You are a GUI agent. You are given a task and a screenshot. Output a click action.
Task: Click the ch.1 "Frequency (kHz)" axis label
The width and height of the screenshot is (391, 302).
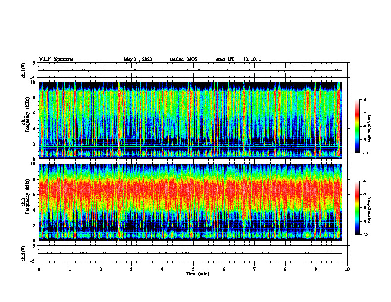click(x=27, y=114)
